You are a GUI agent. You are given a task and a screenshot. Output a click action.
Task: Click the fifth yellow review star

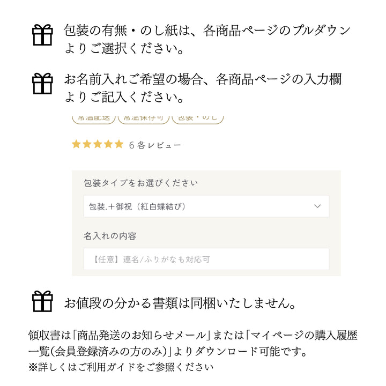point(118,144)
